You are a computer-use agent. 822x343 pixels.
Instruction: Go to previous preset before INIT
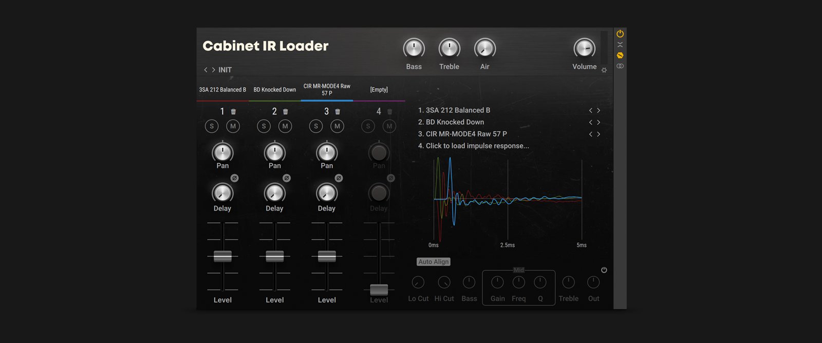tap(206, 70)
